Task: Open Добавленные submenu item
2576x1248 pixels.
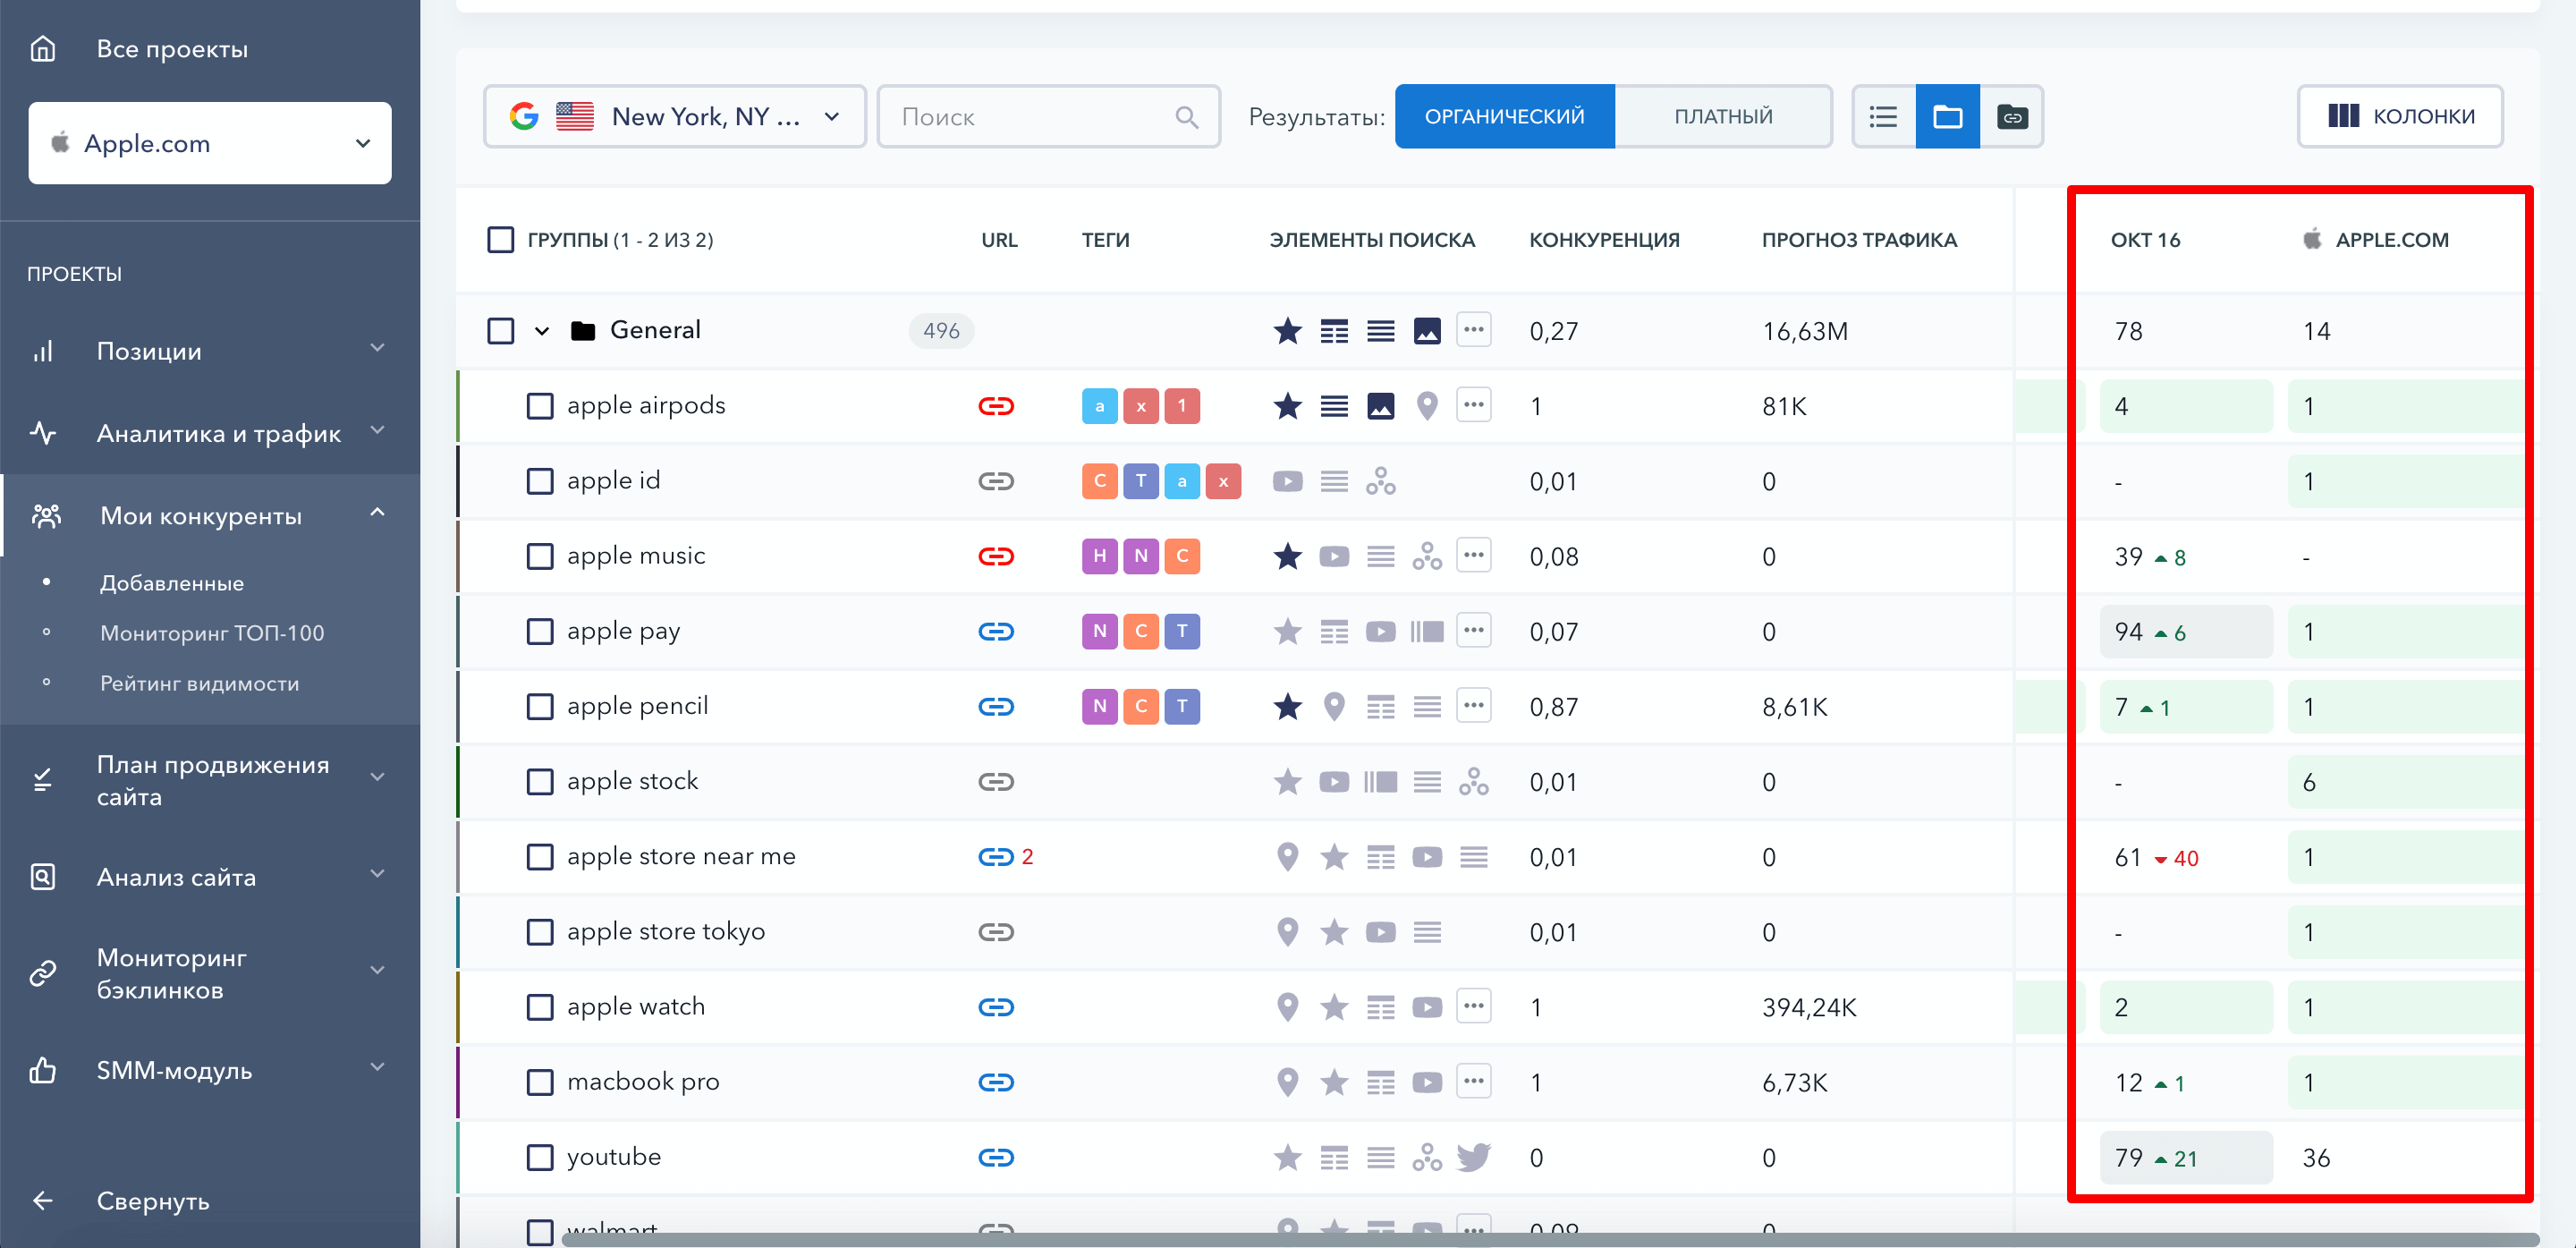Action: 172,583
